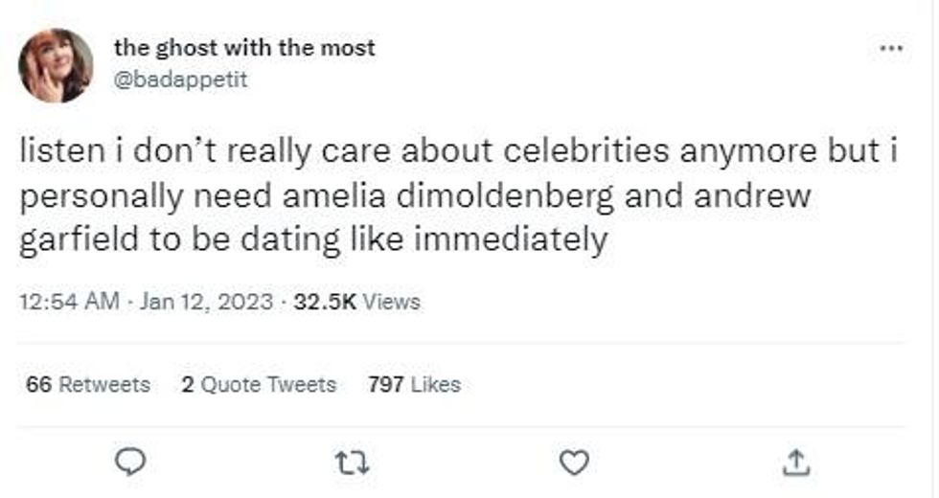View the 32.5K Views analytics
The height and width of the screenshot is (498, 939).
click(x=356, y=302)
